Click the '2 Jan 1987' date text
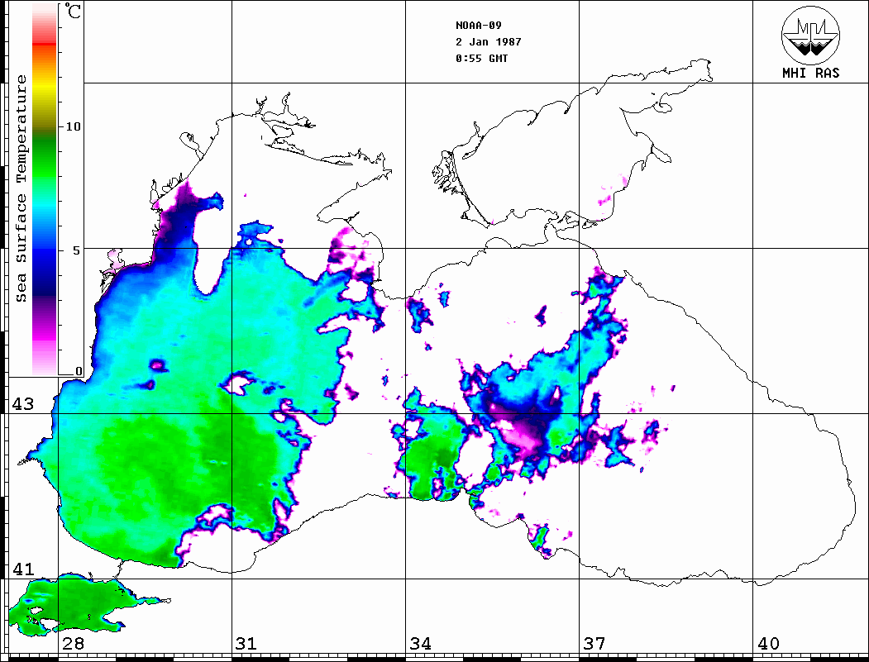The width and height of the screenshot is (869, 662). coord(489,42)
